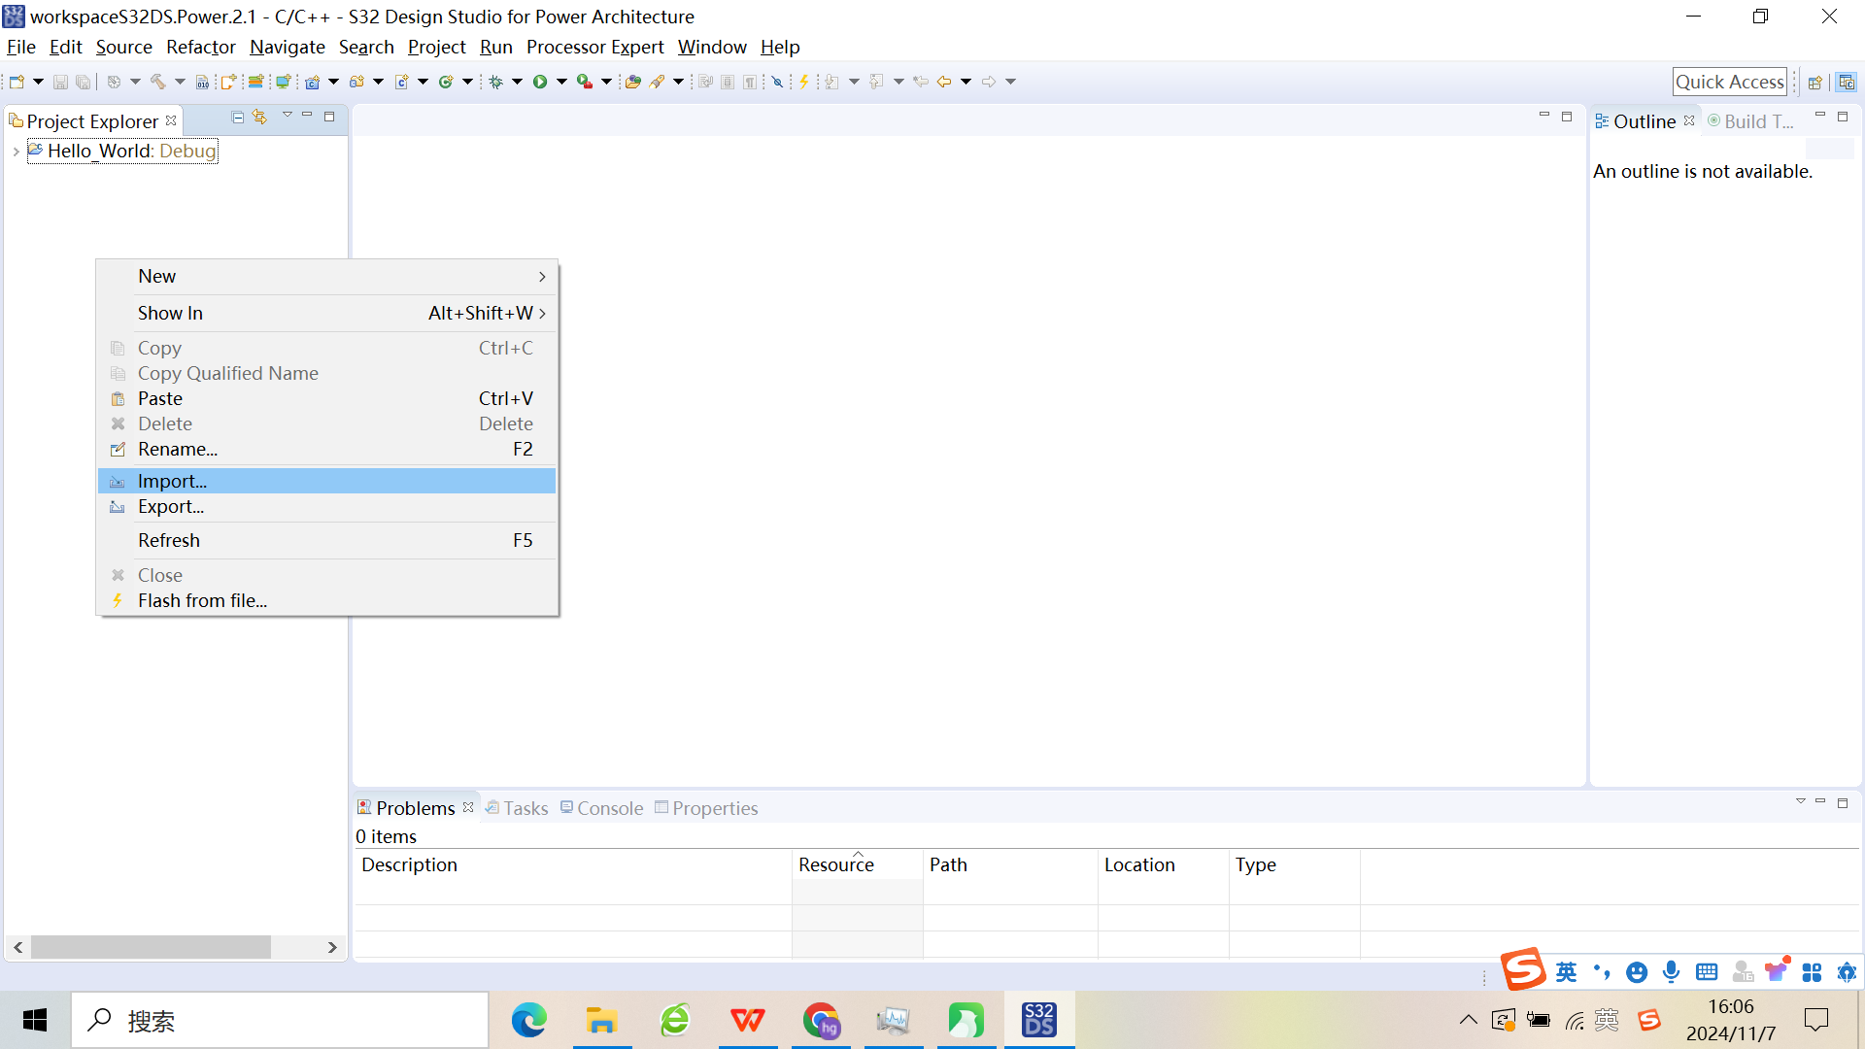Toggle the Show Whitespace Characters pilcrow icon

coord(750,83)
